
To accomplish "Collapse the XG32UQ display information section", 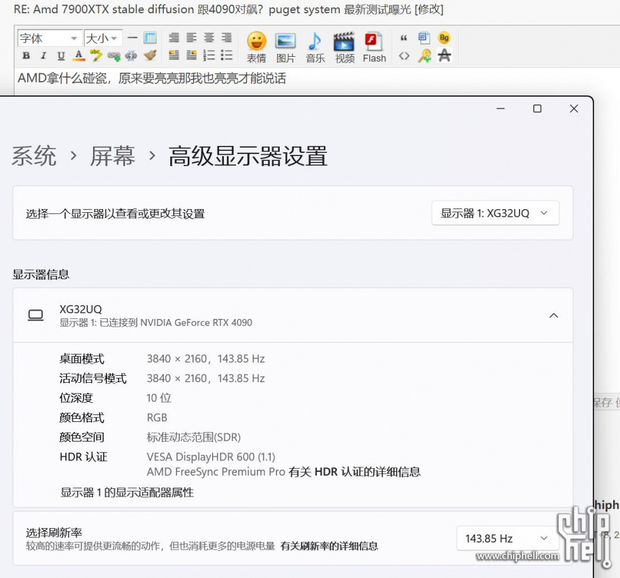I will [x=554, y=315].
